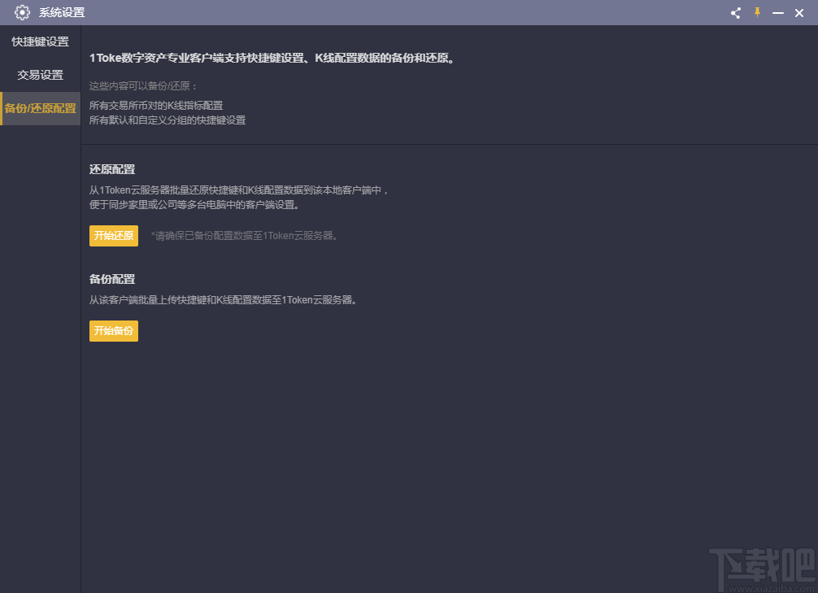Click the settings gear icon in title bar
Screen dimensions: 818x593
22,12
